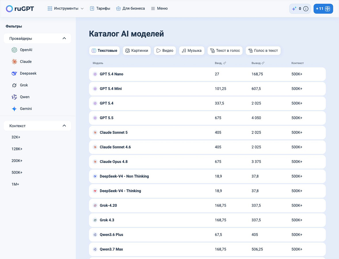This screenshot has width=339, height=259.
Task: Click the Каталог AI моделей heading
Action: click(126, 34)
